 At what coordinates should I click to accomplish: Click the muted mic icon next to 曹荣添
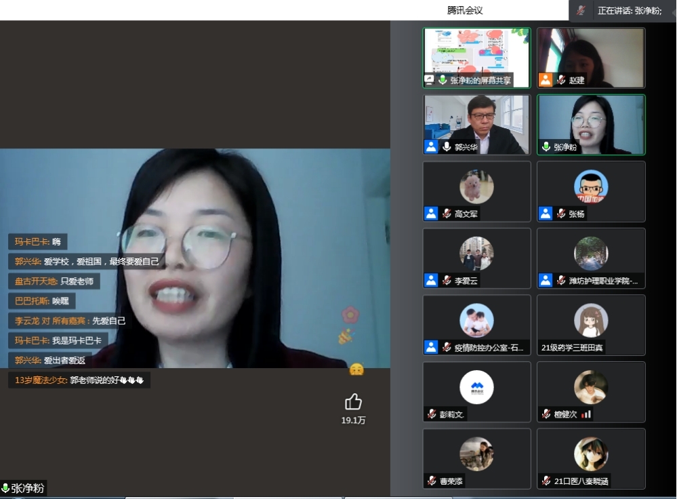pos(432,481)
